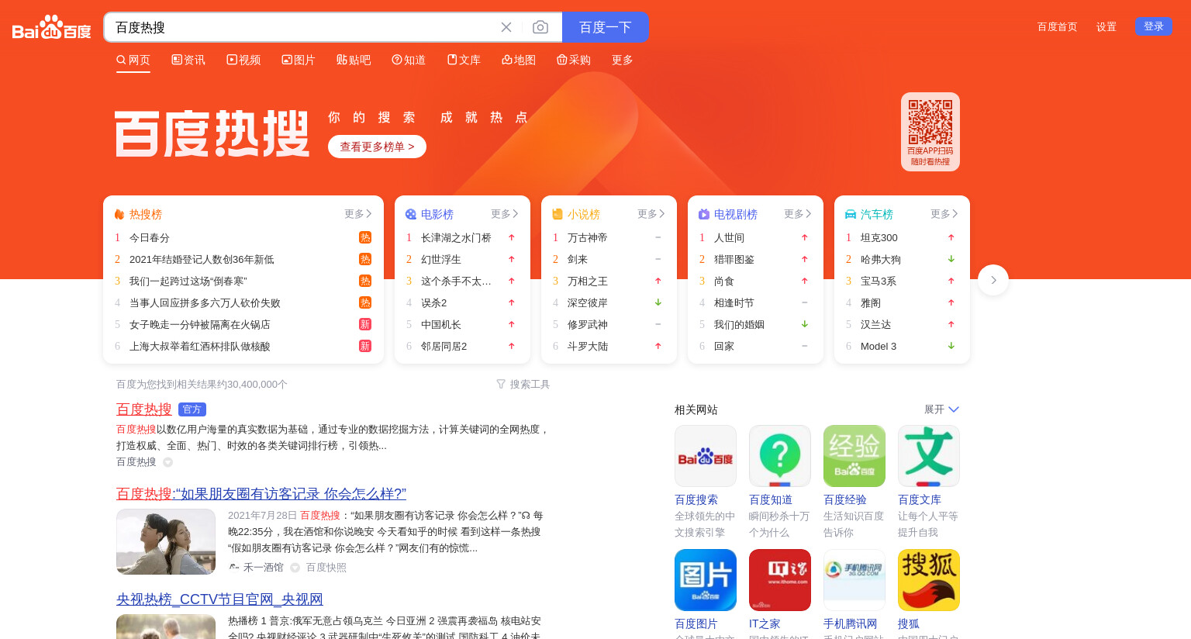
Task: Open 2021年结婚登记人数创36年新低 entry
Action: coord(202,259)
